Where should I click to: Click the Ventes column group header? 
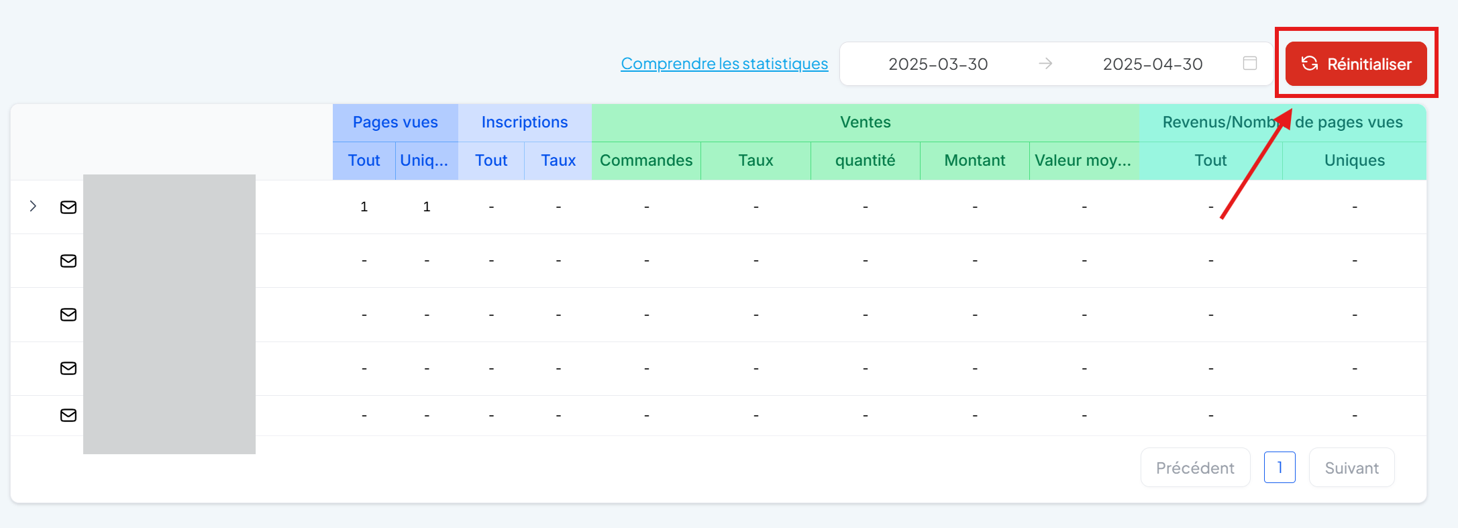[x=865, y=122]
